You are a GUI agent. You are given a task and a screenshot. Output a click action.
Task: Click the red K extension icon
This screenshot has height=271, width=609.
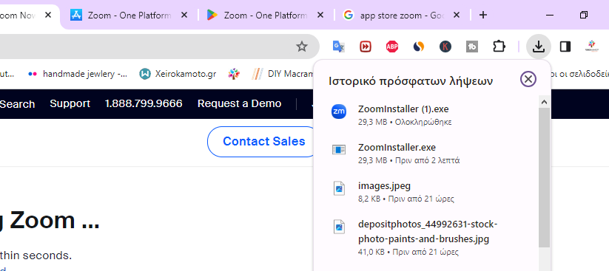445,47
